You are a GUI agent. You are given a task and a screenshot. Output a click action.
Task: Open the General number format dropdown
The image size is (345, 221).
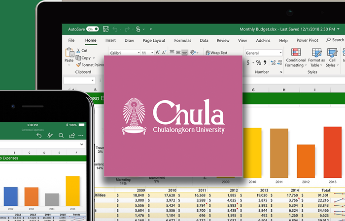(x=280, y=53)
